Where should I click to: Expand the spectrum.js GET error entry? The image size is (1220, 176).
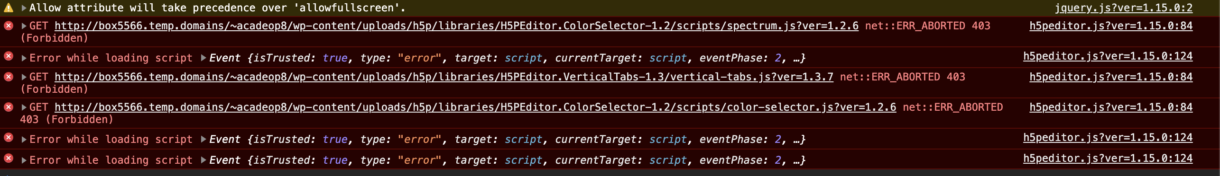(24, 26)
